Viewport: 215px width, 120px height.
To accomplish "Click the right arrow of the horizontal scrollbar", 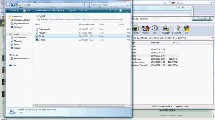I will coord(129,105).
